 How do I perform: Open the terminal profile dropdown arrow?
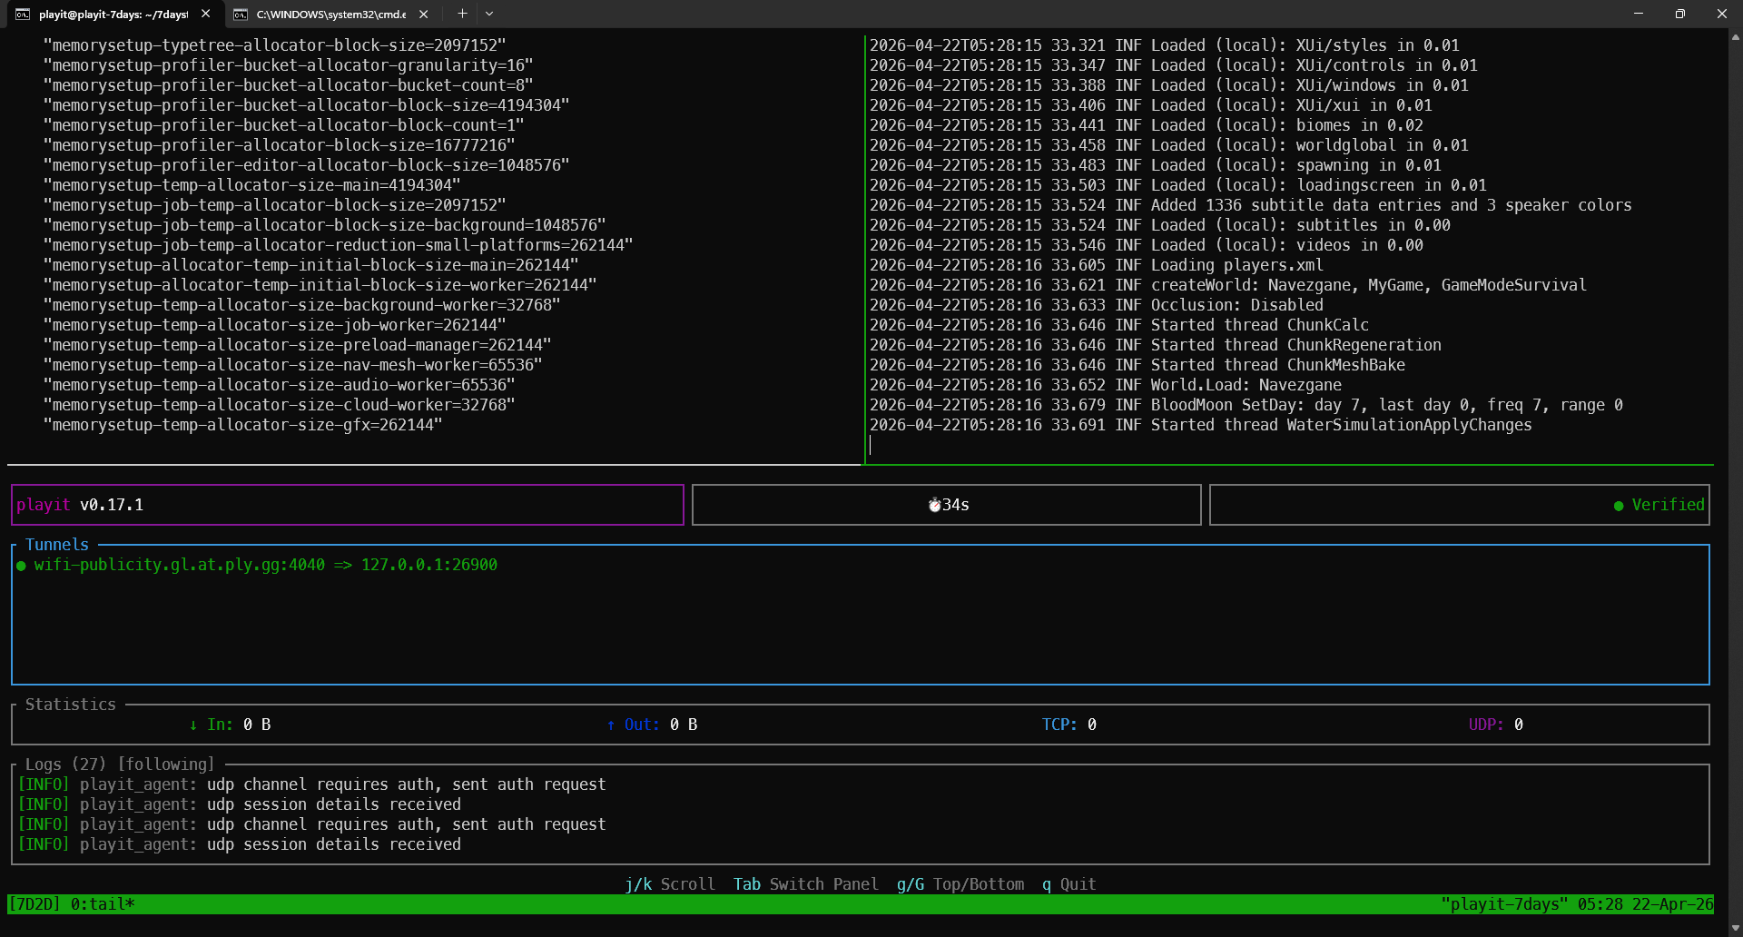click(489, 14)
